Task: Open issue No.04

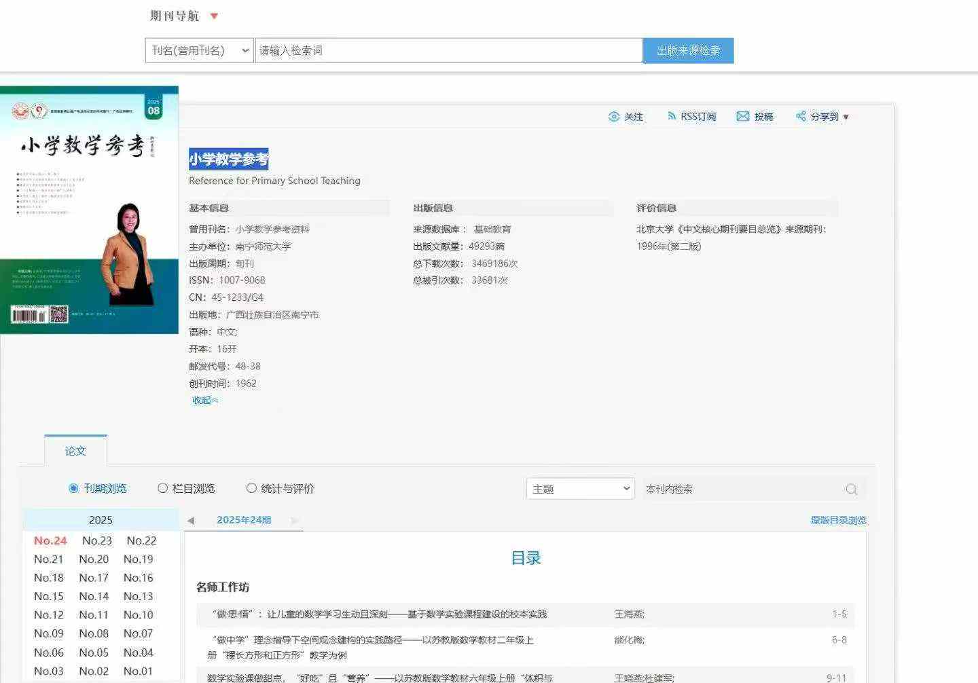Action: [139, 652]
